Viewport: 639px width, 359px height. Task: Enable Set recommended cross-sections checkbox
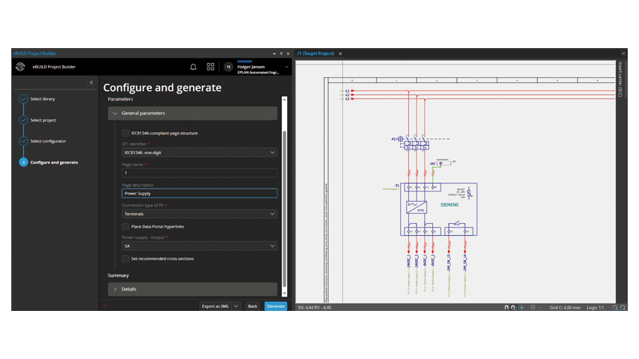[x=126, y=258]
